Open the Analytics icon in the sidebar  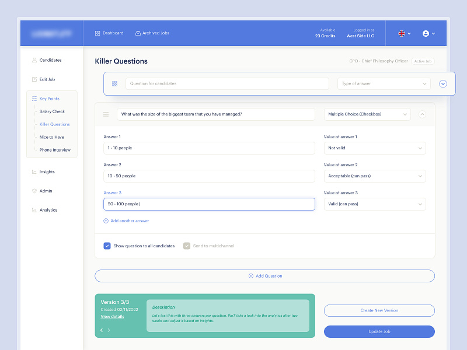coord(35,210)
